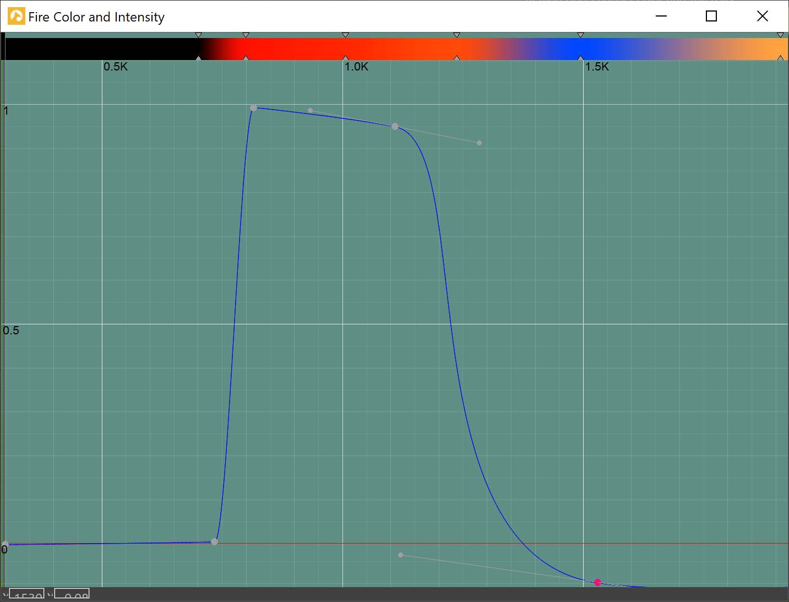Focus the Y value field showing -0.08
This screenshot has width=789, height=602.
[x=72, y=595]
